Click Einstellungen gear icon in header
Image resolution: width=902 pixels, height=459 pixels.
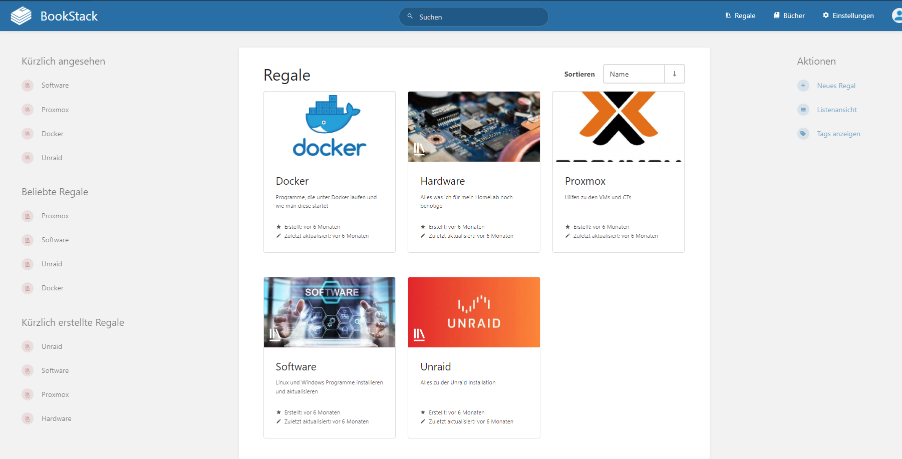tap(826, 16)
